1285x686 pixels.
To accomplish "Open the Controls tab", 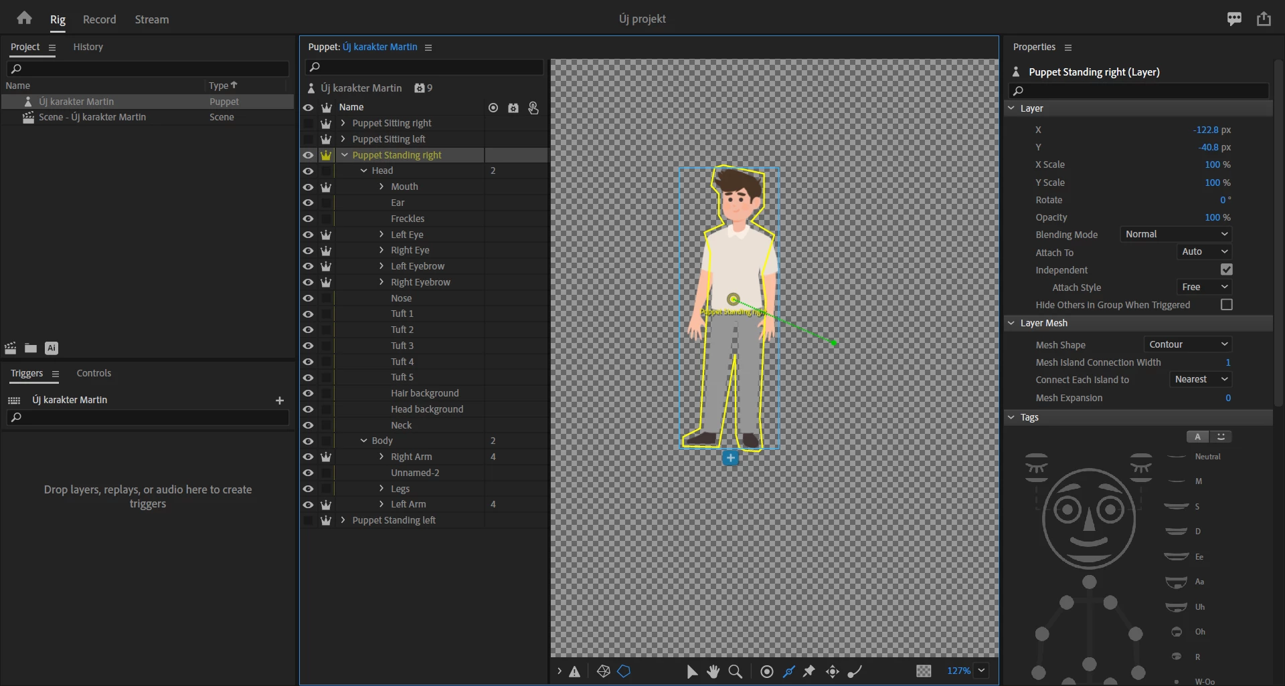I will coord(94,373).
